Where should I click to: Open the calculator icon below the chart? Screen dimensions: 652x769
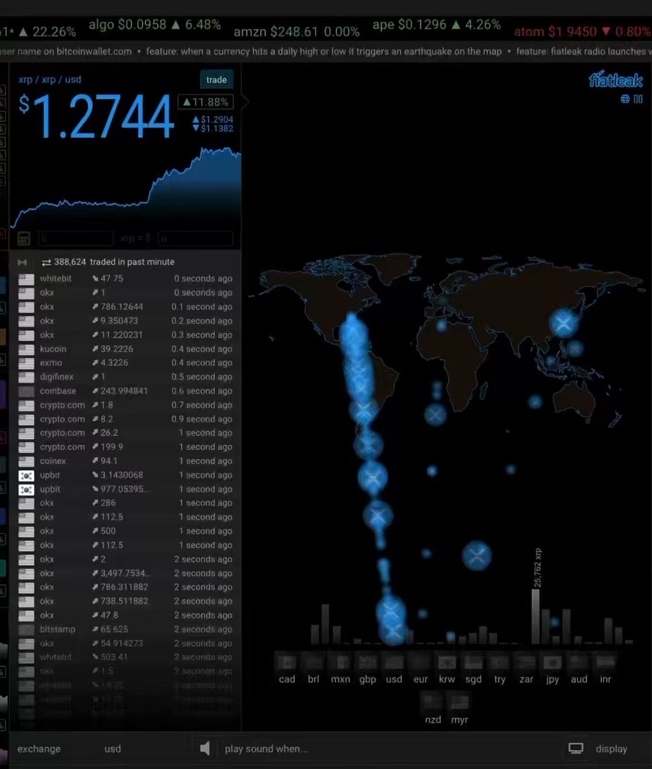pyautogui.click(x=24, y=239)
